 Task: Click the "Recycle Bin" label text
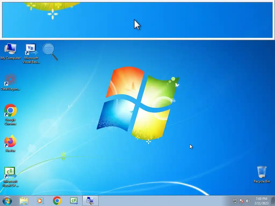[x=262, y=181]
